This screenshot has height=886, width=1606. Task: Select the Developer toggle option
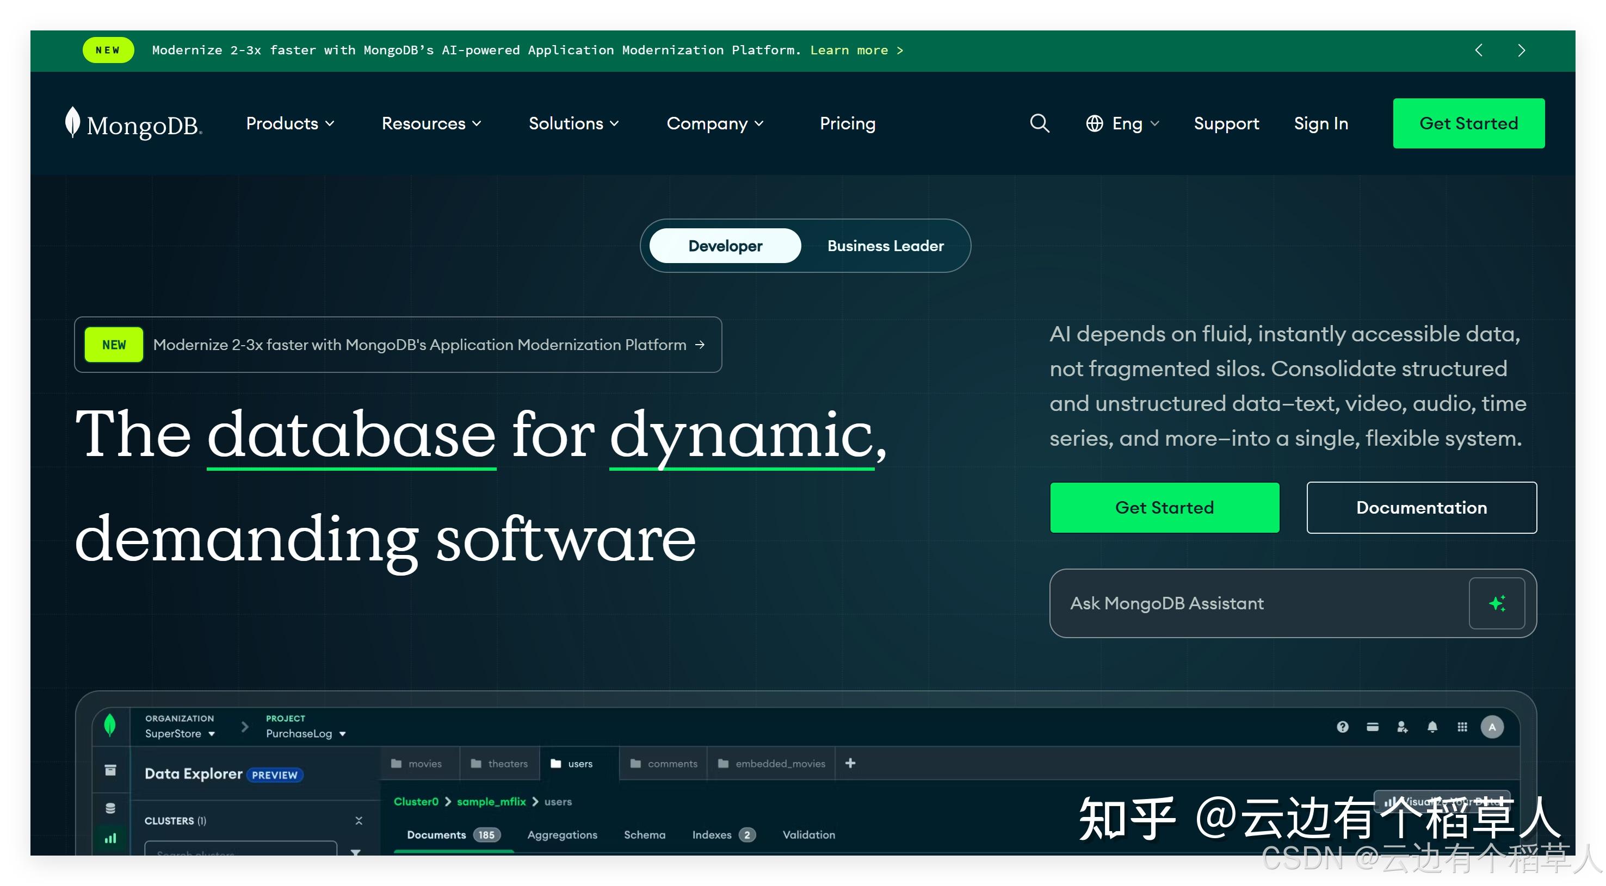click(x=725, y=246)
